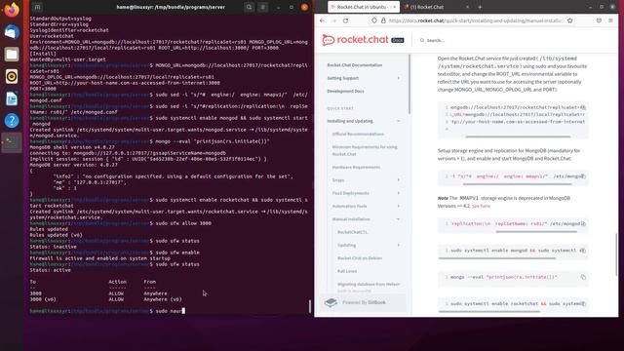Click the shield tracking protection icon
The width and height of the screenshot is (624, 351).
(374, 20)
